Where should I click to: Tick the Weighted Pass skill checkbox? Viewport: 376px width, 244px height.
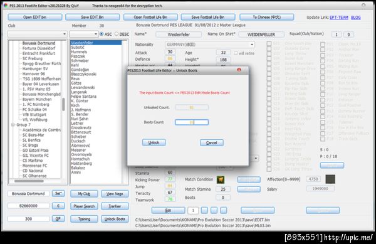(x=269, y=134)
